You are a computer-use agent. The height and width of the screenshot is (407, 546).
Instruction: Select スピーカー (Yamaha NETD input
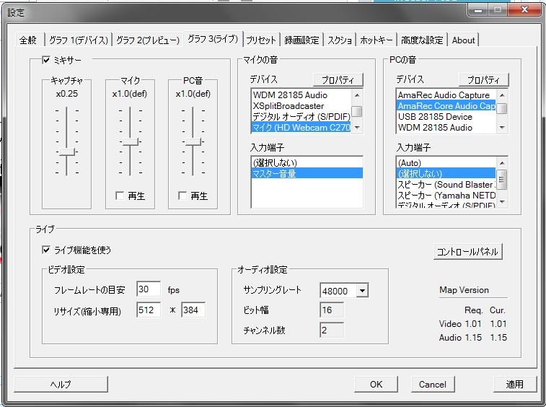coord(446,195)
